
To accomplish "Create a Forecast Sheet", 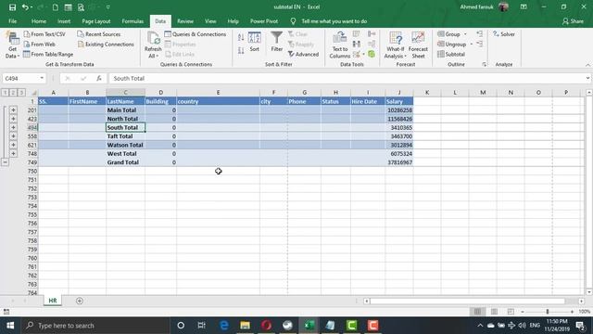I will [x=418, y=45].
